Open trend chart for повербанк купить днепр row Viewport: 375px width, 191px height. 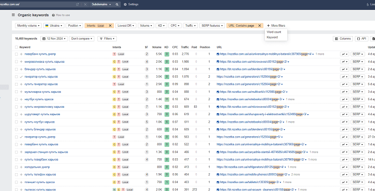(x=345, y=54)
